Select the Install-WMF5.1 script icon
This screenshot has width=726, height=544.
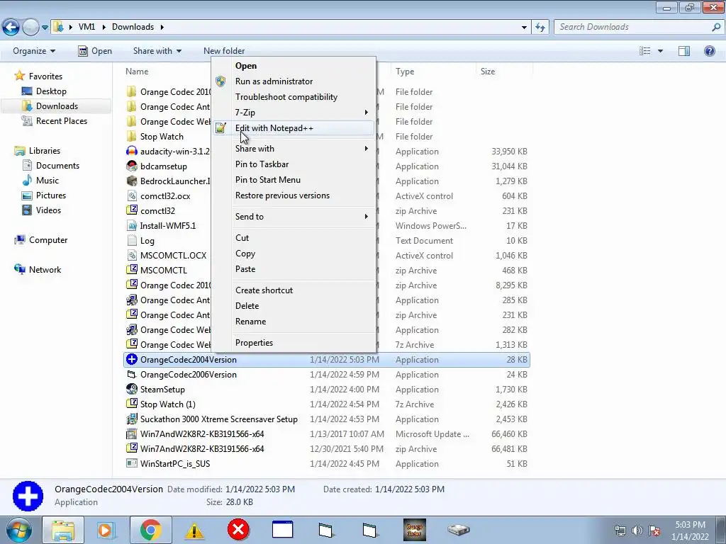click(131, 226)
